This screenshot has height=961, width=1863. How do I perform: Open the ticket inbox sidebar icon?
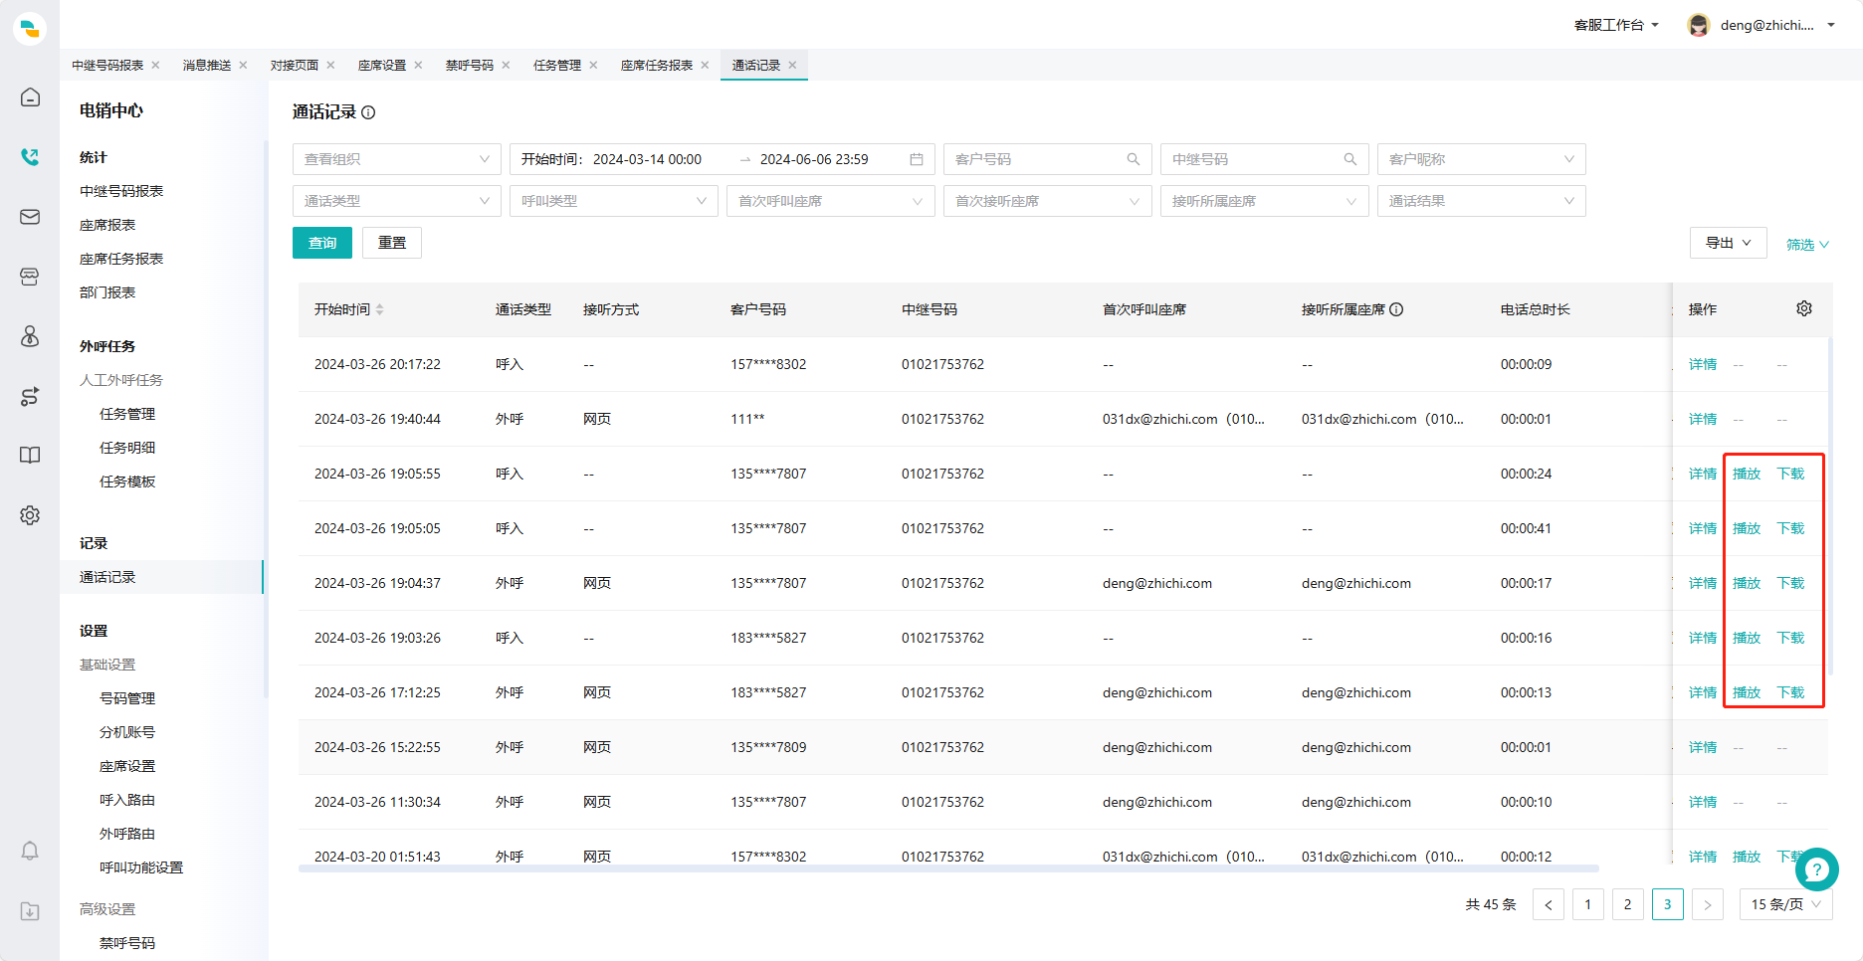(x=30, y=277)
